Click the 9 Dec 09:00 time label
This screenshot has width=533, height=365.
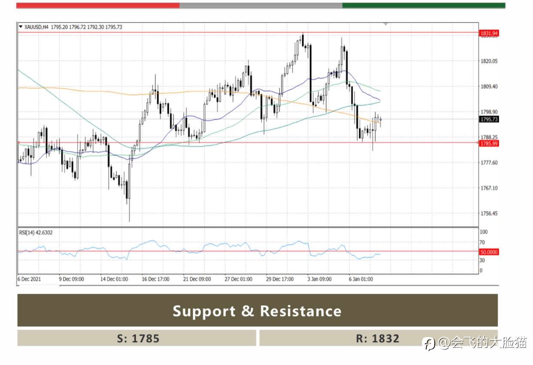pyautogui.click(x=72, y=279)
